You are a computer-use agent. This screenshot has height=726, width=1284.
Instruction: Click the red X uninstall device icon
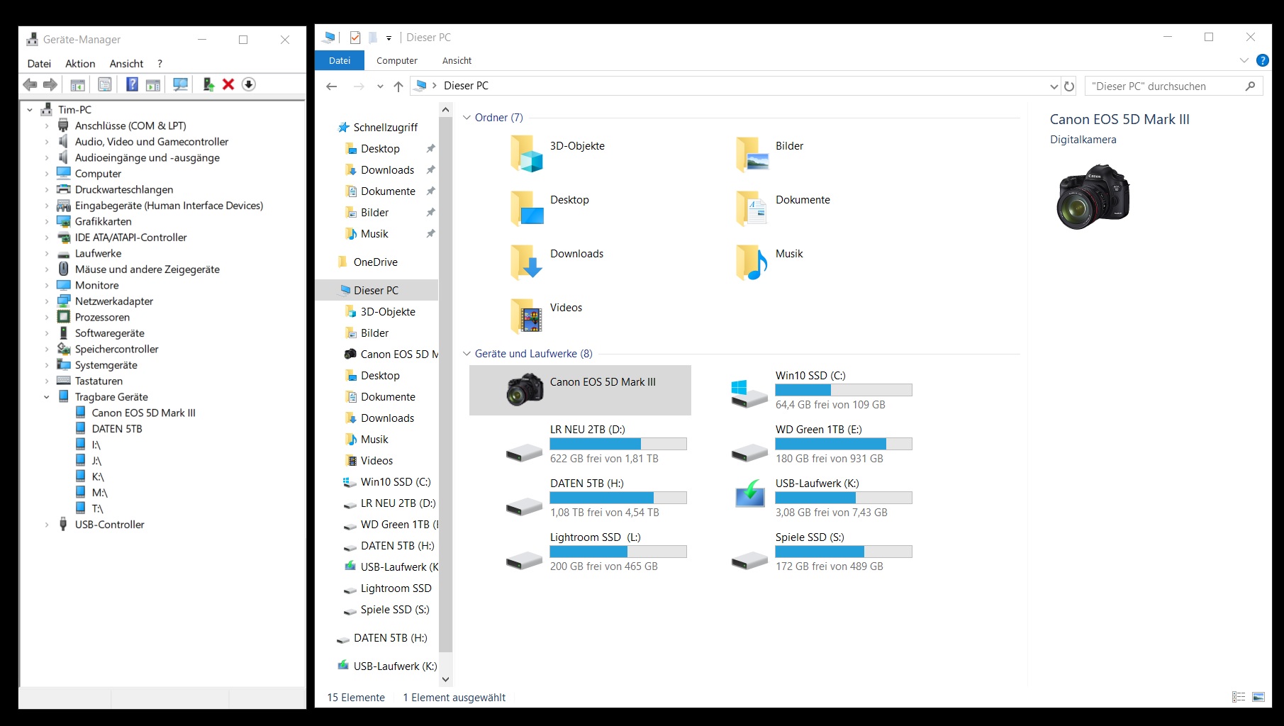(x=228, y=84)
